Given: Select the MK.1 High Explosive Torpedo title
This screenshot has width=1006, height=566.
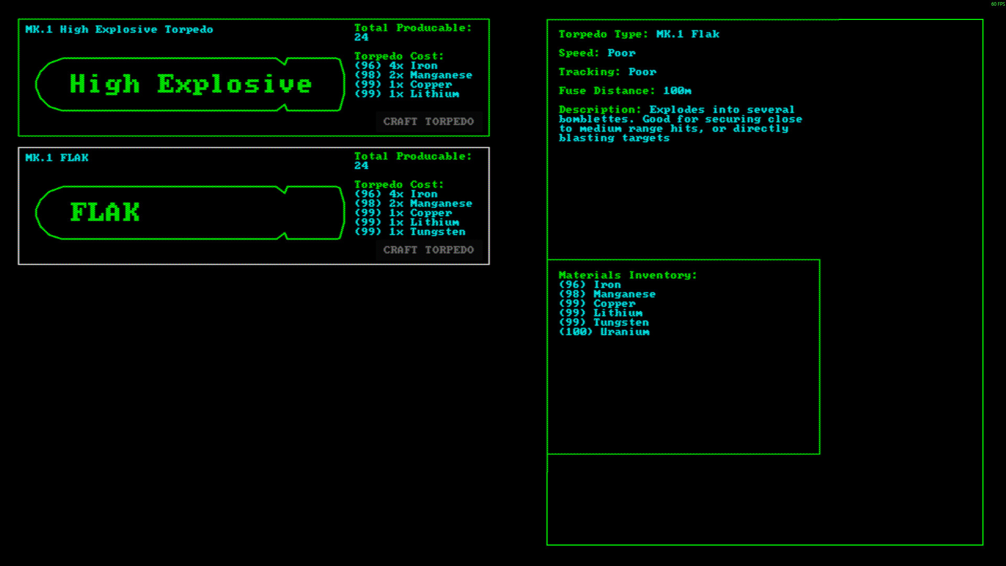Looking at the screenshot, I should [119, 29].
